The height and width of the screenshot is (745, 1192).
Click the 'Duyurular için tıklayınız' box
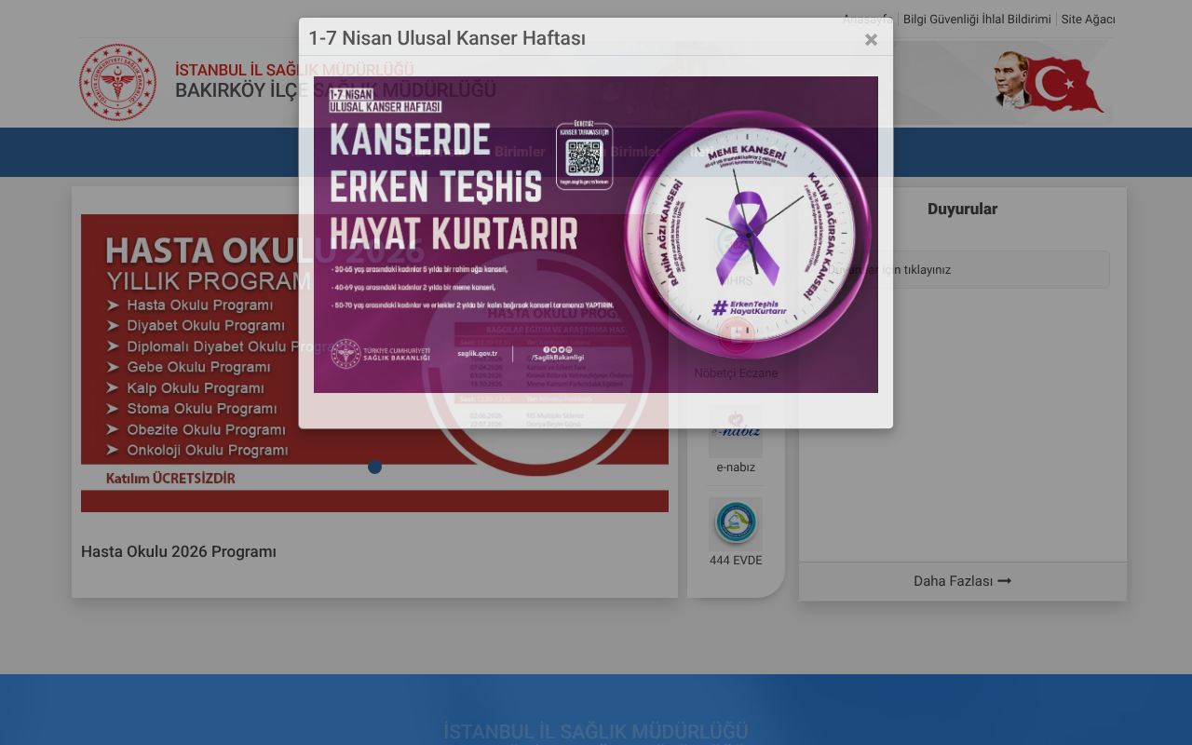(963, 269)
